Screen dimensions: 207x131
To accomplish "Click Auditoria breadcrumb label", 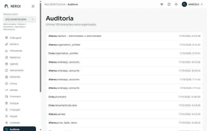I will 73,4.
